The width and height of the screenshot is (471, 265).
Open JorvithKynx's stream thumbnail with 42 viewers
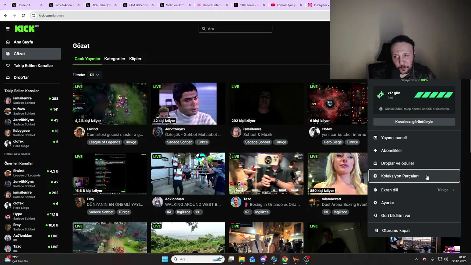(188, 103)
